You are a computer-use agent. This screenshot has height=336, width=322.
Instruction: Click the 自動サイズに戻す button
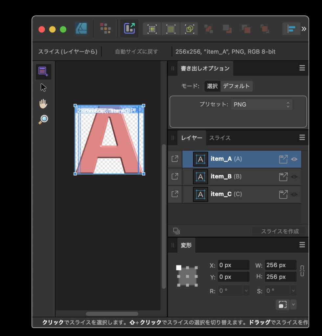point(136,52)
